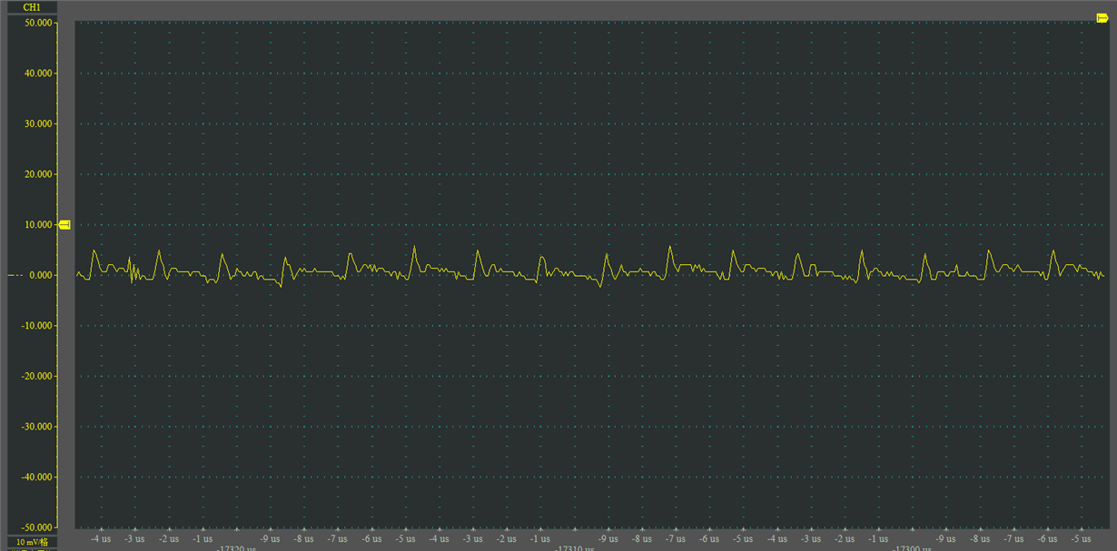Click the 50.000 axis value

click(38, 23)
